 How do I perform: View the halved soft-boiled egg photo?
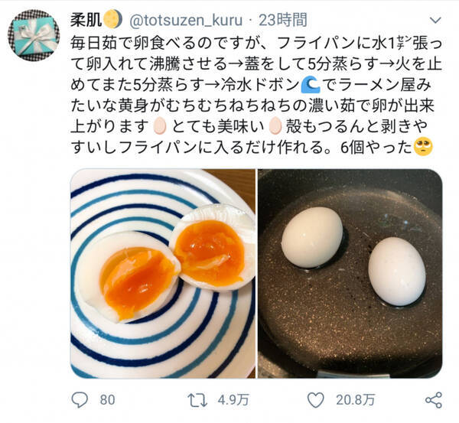(x=162, y=273)
